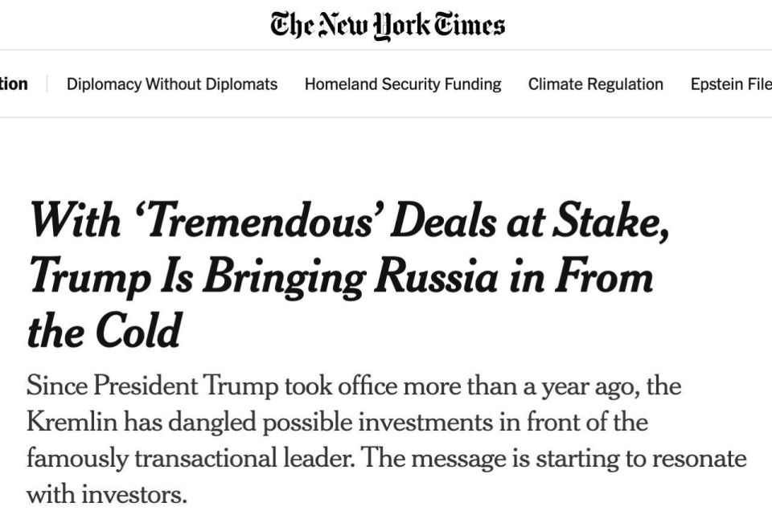Select the "Homeland Security Funding" topic
Image resolution: width=772 pixels, height=527 pixels.
pos(402,84)
